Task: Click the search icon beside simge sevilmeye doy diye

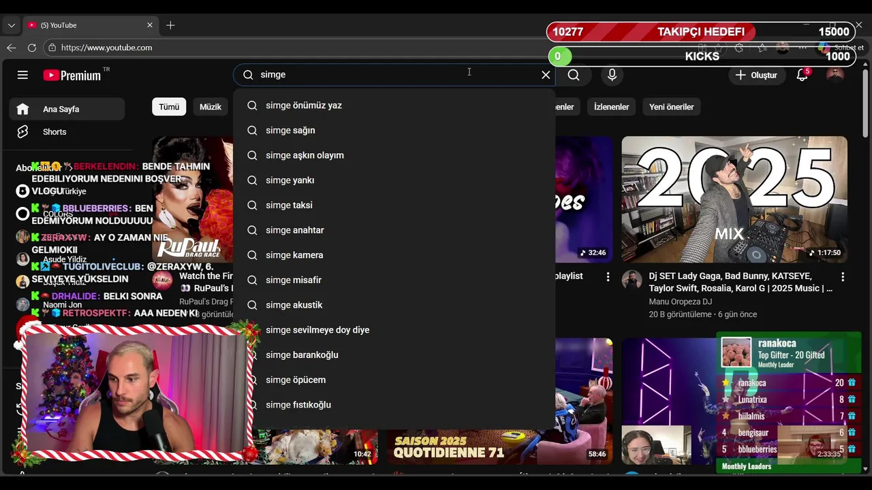Action: [253, 330]
